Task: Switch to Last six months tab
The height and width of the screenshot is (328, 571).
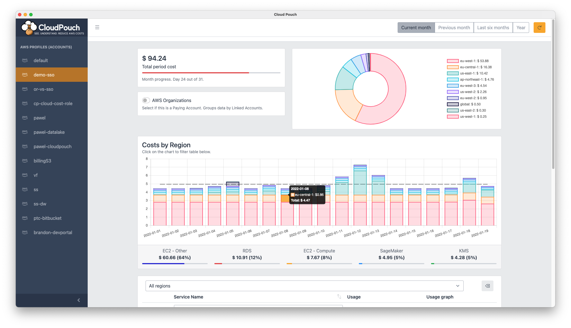Action: (493, 28)
